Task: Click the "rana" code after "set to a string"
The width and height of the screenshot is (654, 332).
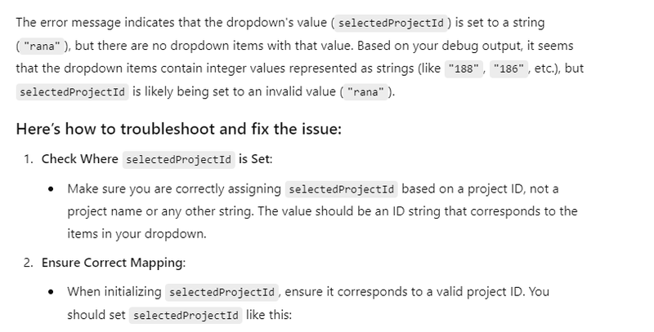Action: pos(43,46)
